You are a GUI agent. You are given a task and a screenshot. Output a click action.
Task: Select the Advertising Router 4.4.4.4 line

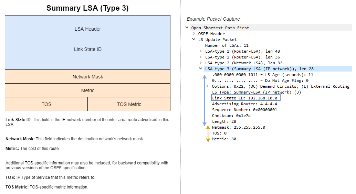point(244,104)
